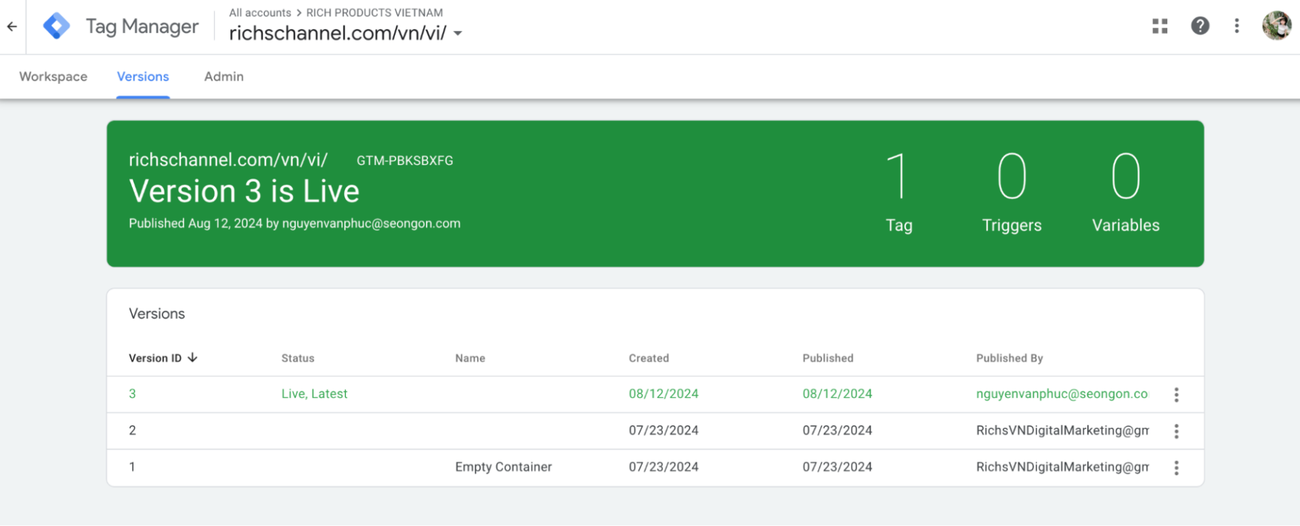Click the Status column header

click(298, 358)
